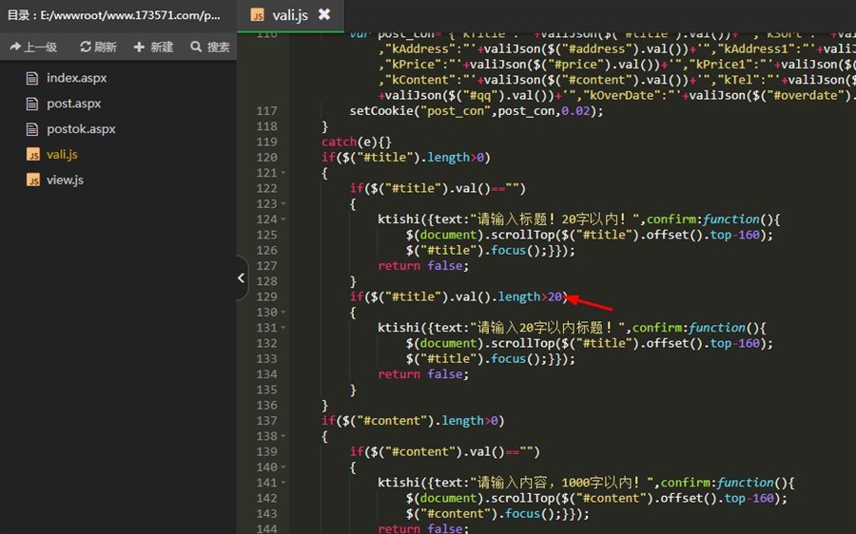Viewport: 856px width, 534px height.
Task: Fold the code block at line 140
Action: click(283, 467)
